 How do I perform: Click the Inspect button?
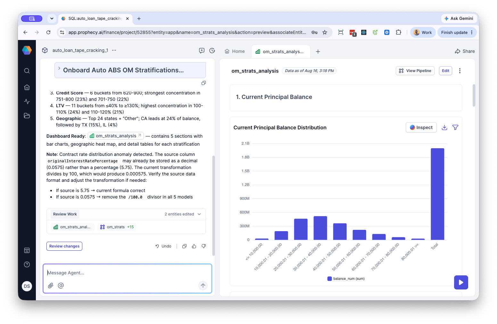421,127
